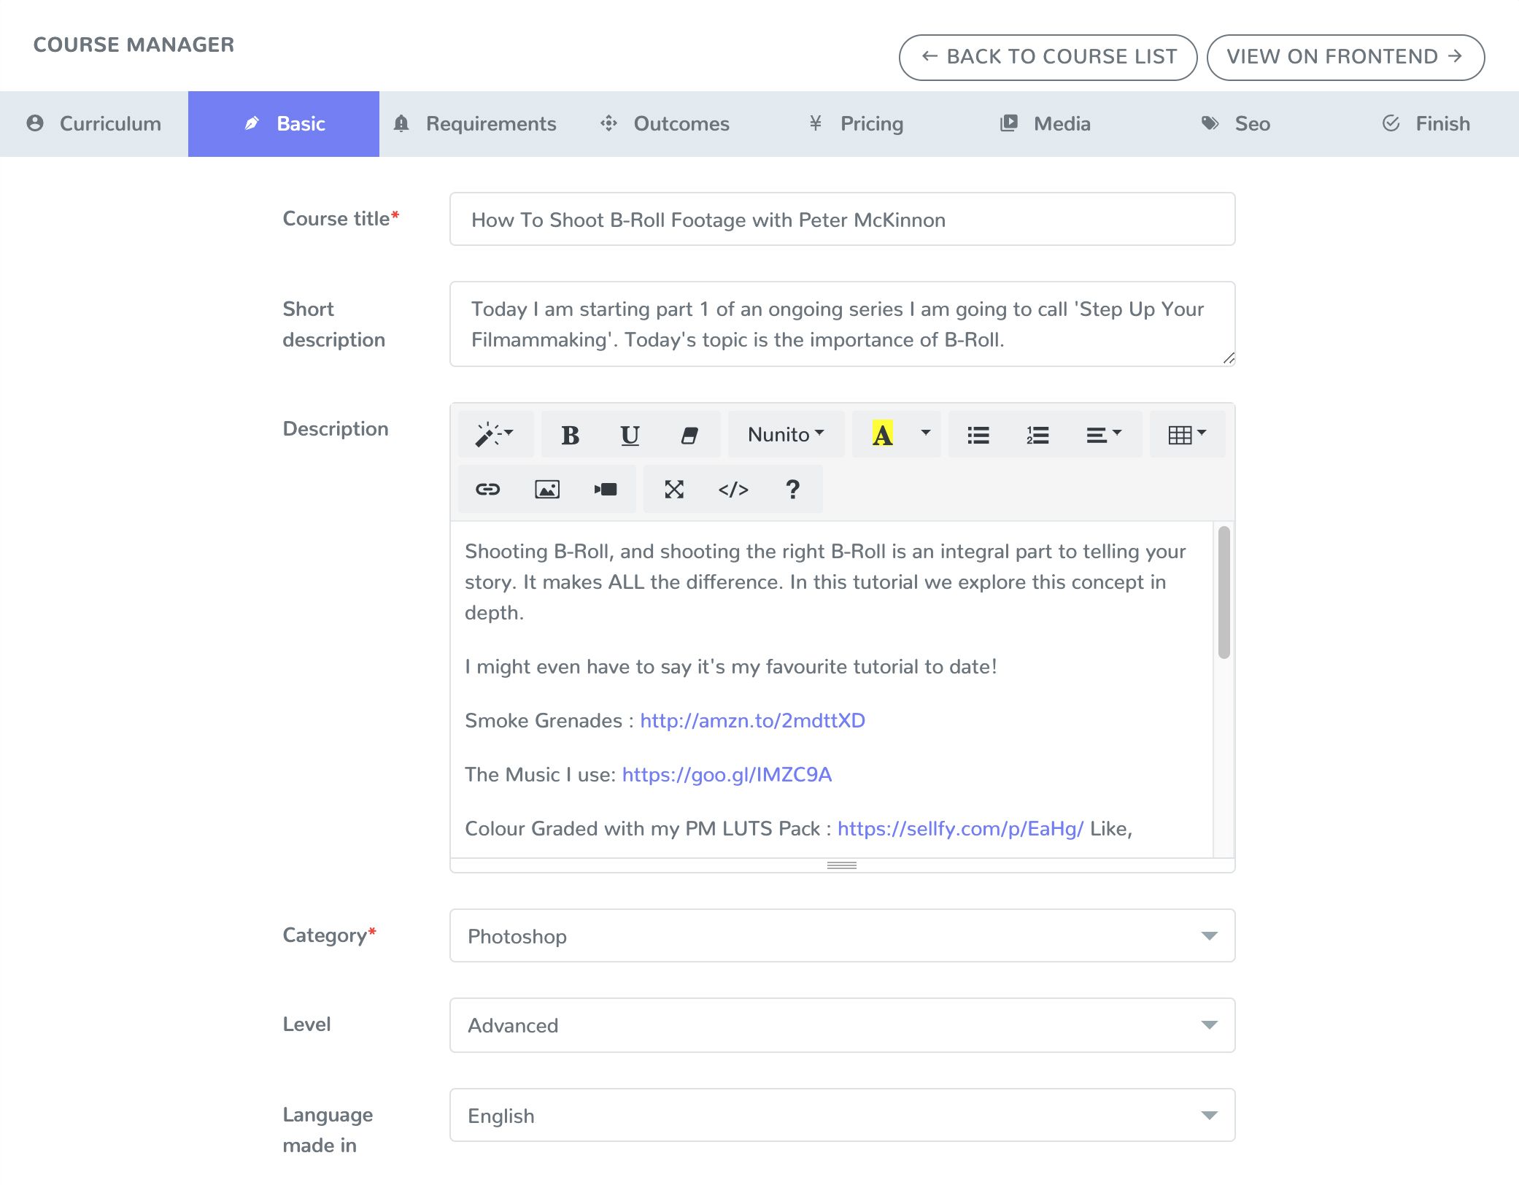Click into the Course title input field
The height and width of the screenshot is (1185, 1519).
(842, 220)
